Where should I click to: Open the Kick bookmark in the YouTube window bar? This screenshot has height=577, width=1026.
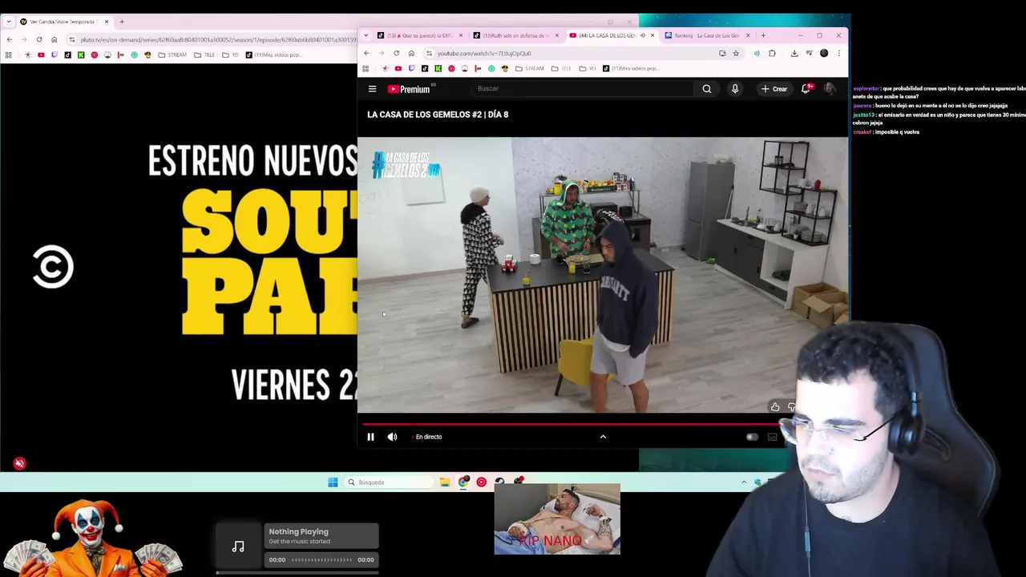tap(438, 69)
